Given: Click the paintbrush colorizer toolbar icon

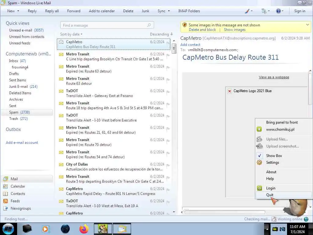Looking at the screenshot, I should coord(247,11).
